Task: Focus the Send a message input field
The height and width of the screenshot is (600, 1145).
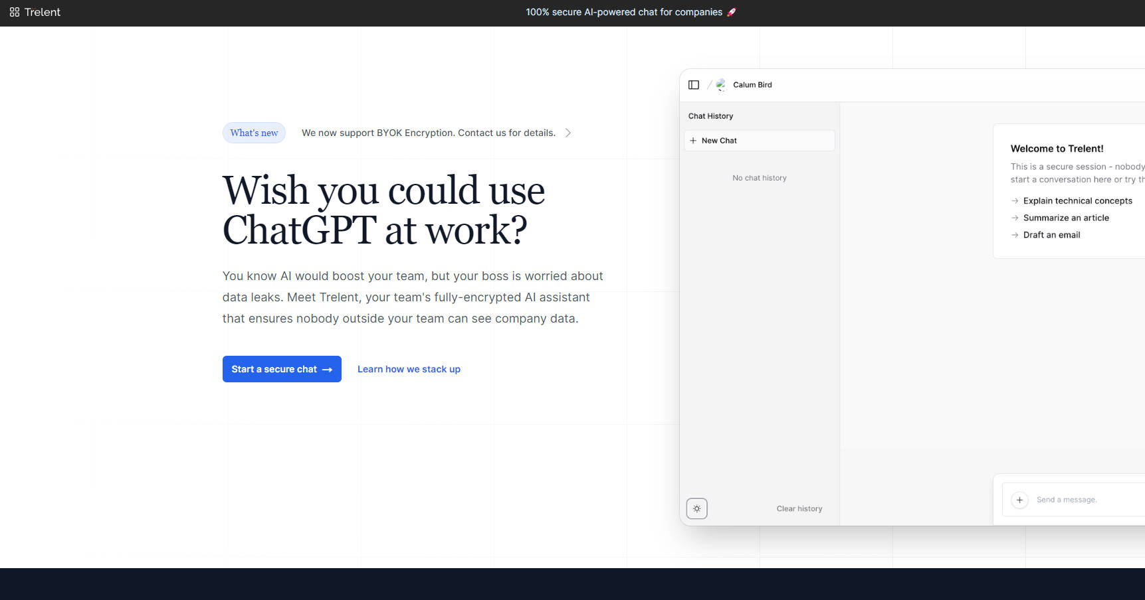Action: pyautogui.click(x=1083, y=500)
